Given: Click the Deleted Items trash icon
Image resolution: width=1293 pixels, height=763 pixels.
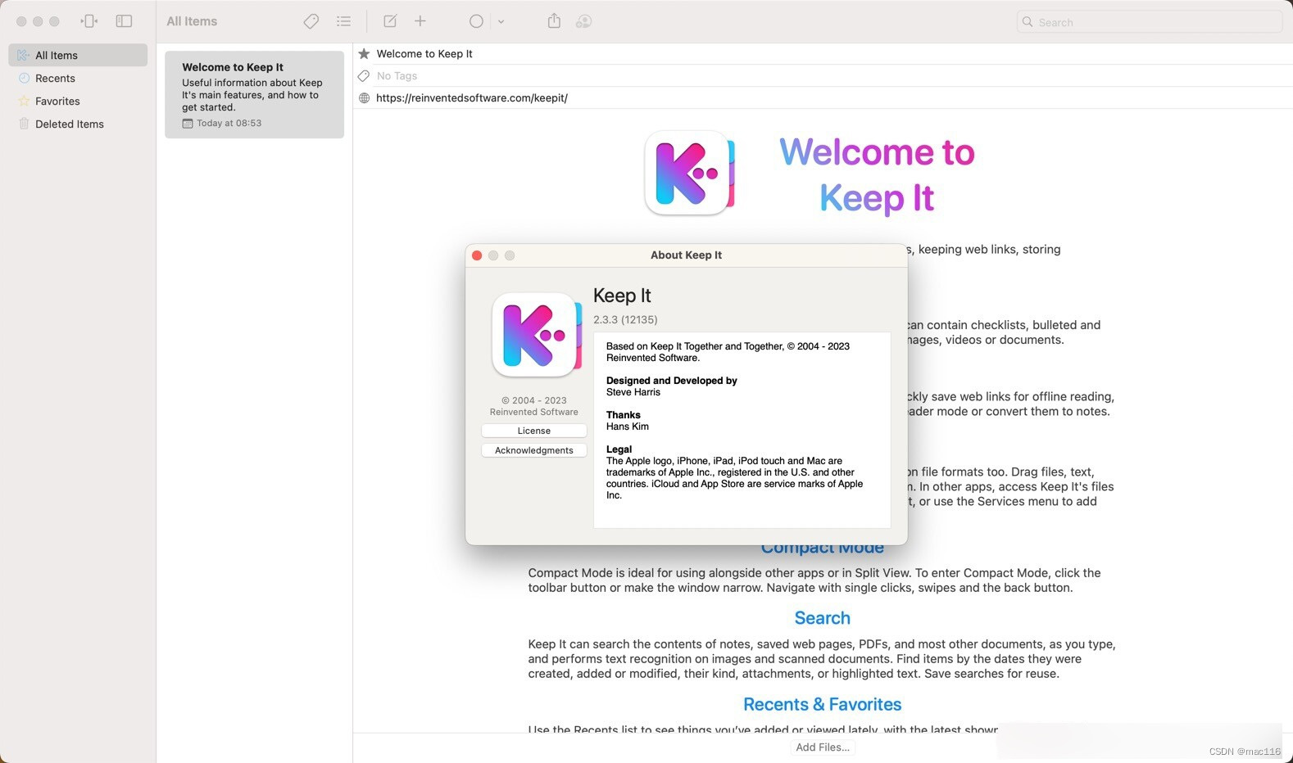Looking at the screenshot, I should point(24,124).
